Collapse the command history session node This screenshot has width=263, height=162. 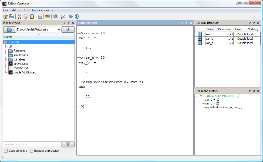pos(197,96)
